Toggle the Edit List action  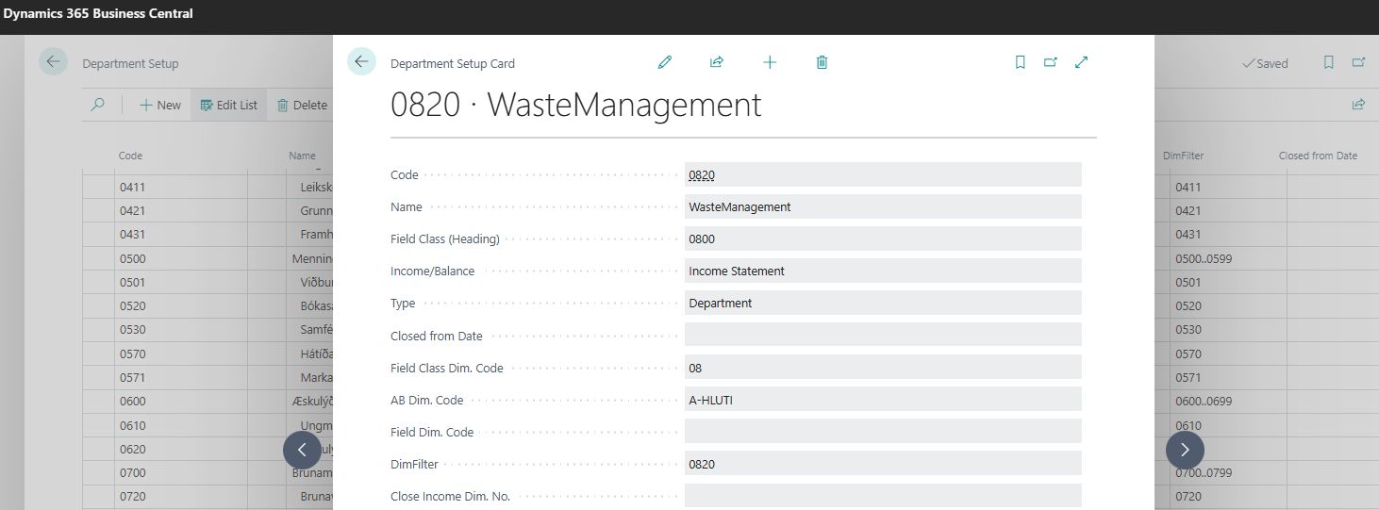tap(229, 105)
